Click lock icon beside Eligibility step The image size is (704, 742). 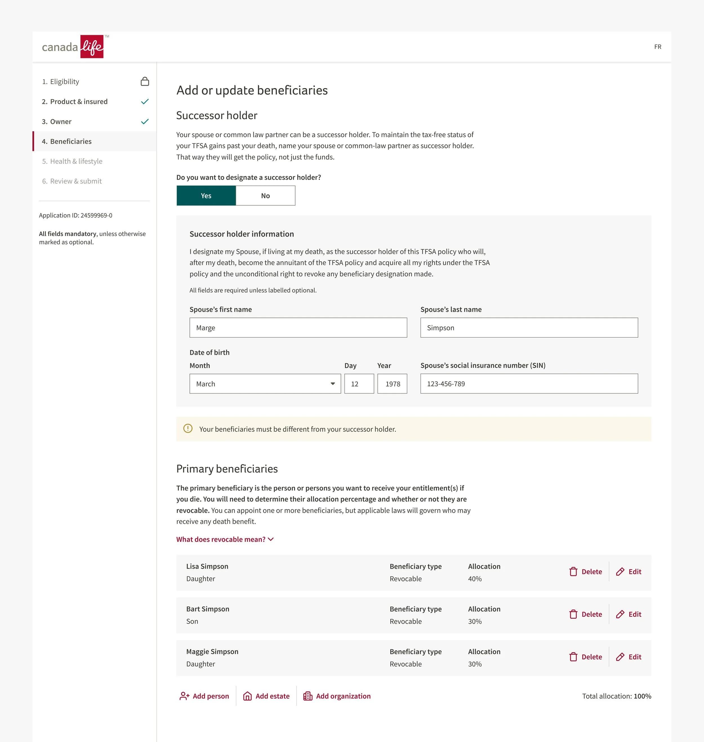coord(145,81)
